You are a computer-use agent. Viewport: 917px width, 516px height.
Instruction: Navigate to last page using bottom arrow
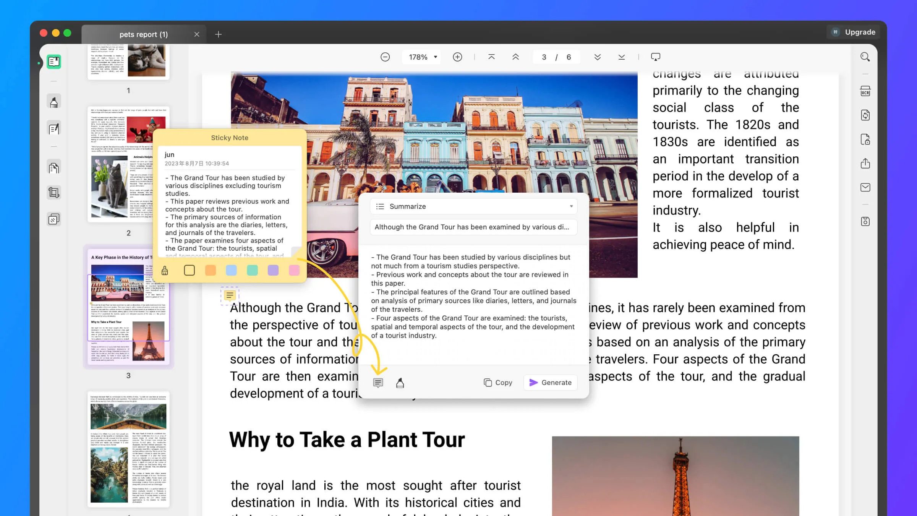tap(621, 57)
